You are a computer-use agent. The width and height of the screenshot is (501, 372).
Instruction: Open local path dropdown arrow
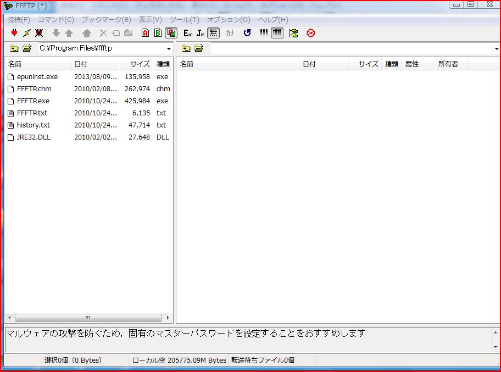(x=169, y=48)
